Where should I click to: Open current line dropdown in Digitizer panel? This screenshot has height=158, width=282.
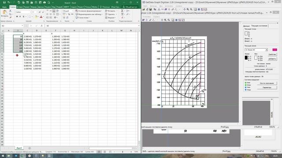pyautogui.click(x=266, y=50)
